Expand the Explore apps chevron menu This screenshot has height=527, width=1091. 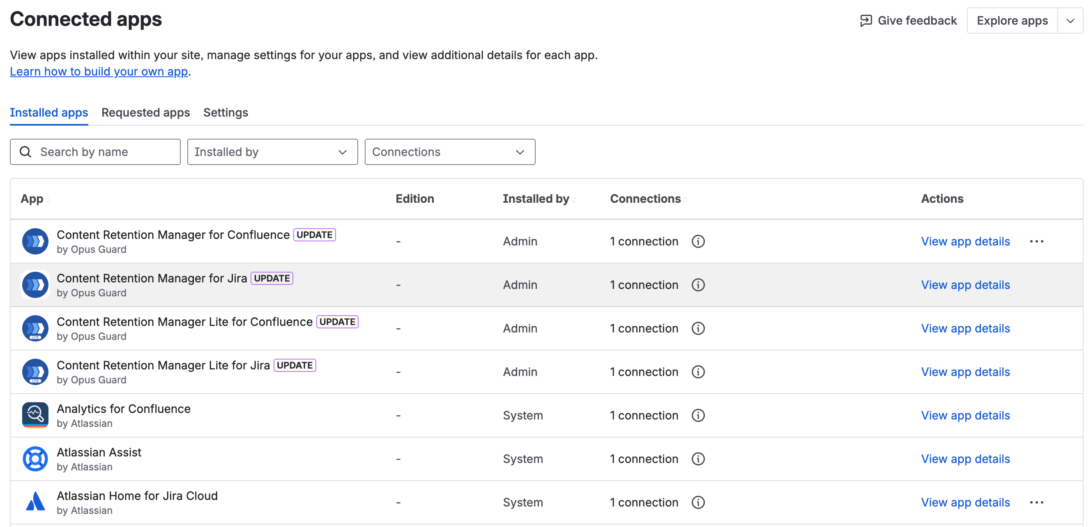[1070, 21]
